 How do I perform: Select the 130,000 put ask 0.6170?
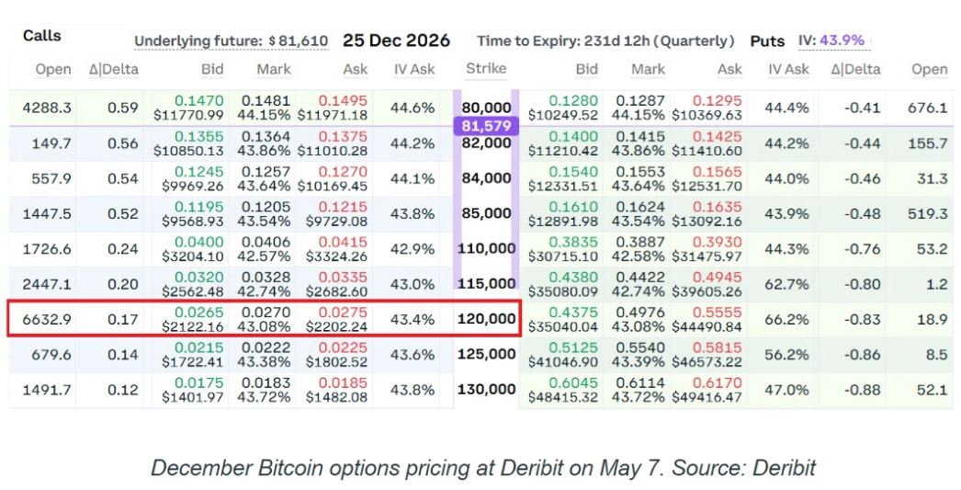click(x=717, y=382)
